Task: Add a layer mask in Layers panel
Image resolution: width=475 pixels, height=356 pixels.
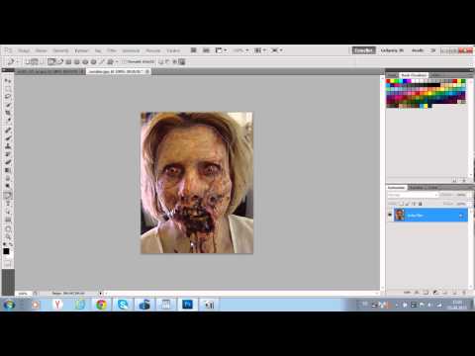Action: pyautogui.click(x=426, y=293)
